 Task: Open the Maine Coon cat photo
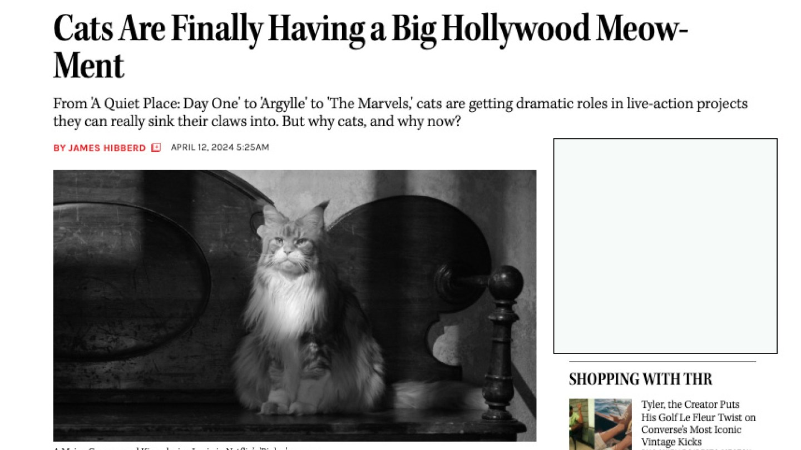pos(295,306)
